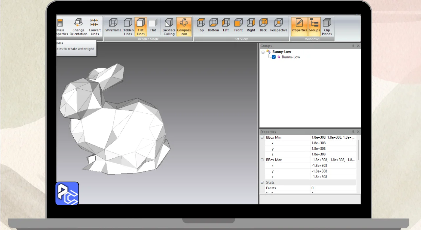
Task: Turn off the Compass Icon
Action: coord(184,27)
